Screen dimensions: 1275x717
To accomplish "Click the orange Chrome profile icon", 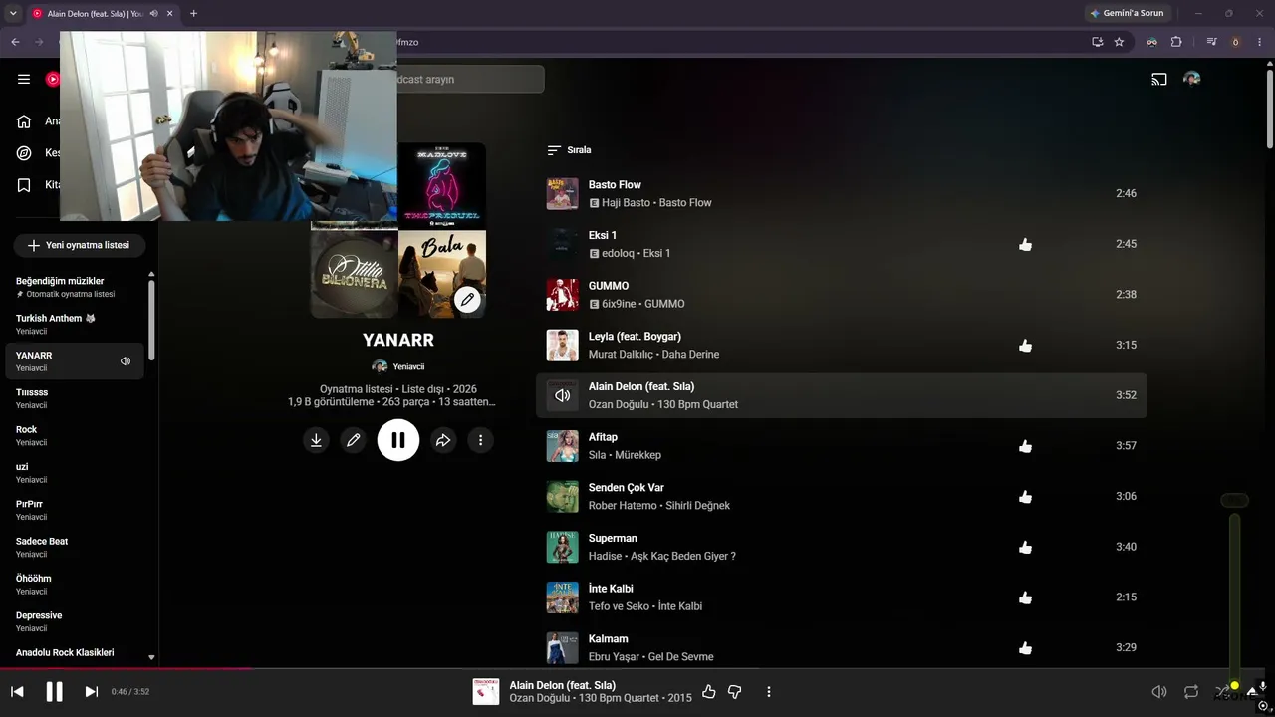I will tap(1236, 42).
